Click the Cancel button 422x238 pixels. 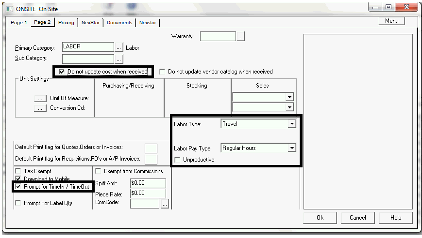coord(357,218)
